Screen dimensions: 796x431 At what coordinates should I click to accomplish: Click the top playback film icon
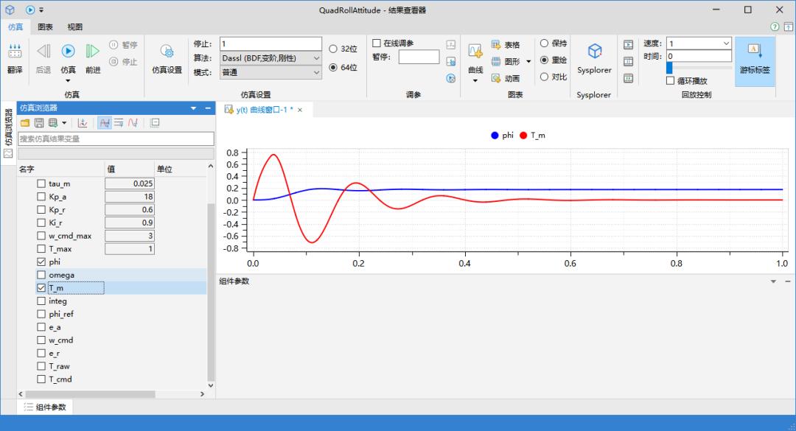click(x=628, y=45)
